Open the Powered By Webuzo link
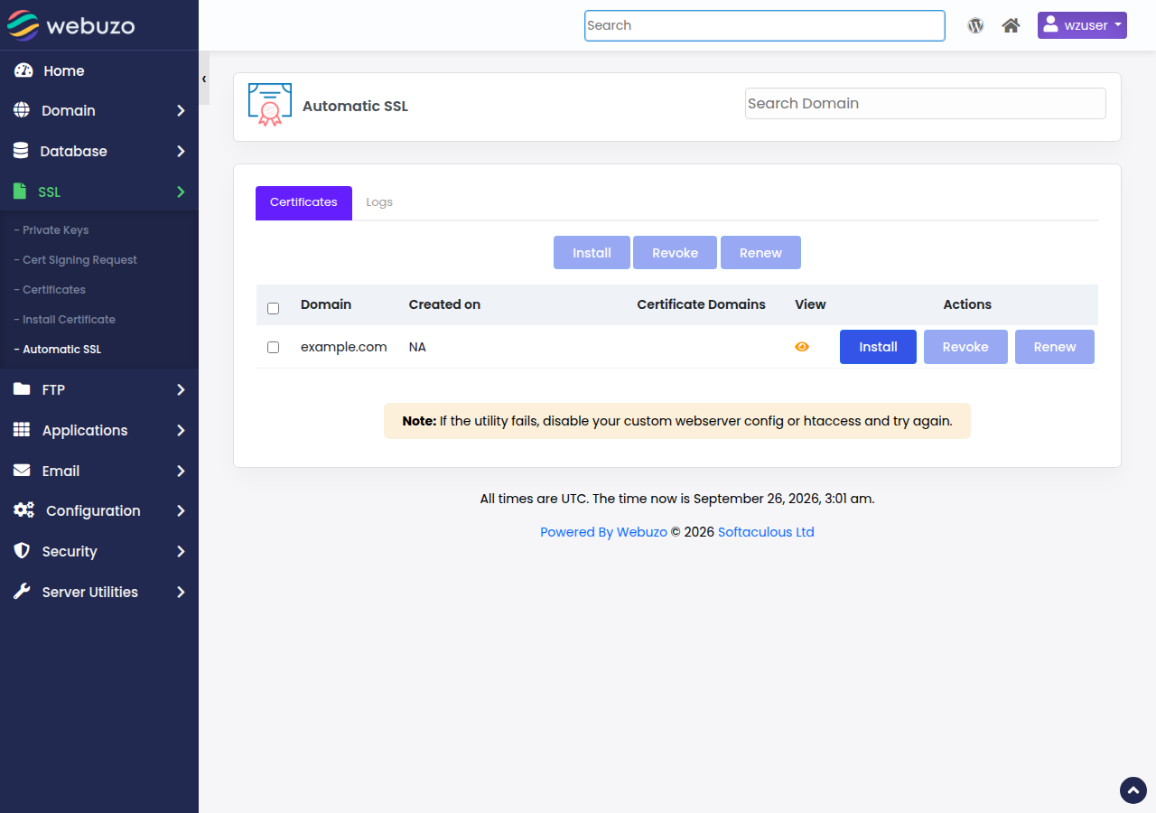The height and width of the screenshot is (813, 1156). tap(603, 532)
